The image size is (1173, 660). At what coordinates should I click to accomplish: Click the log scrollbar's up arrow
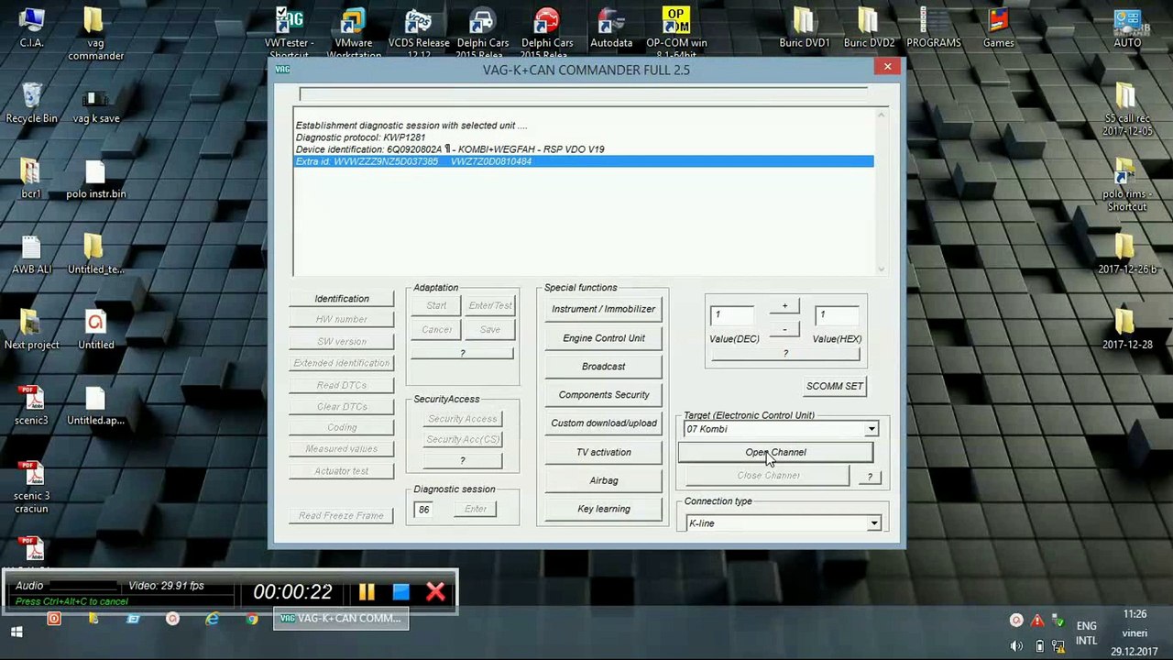(x=882, y=115)
